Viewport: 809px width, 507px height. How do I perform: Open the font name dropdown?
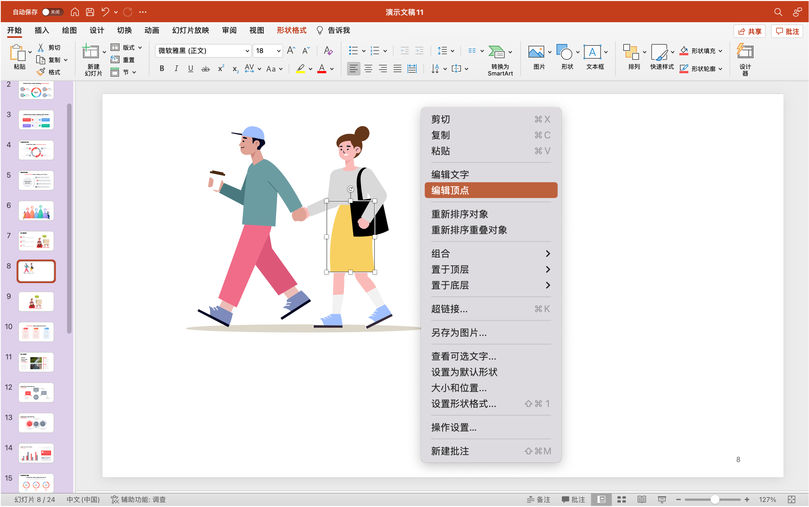247,51
